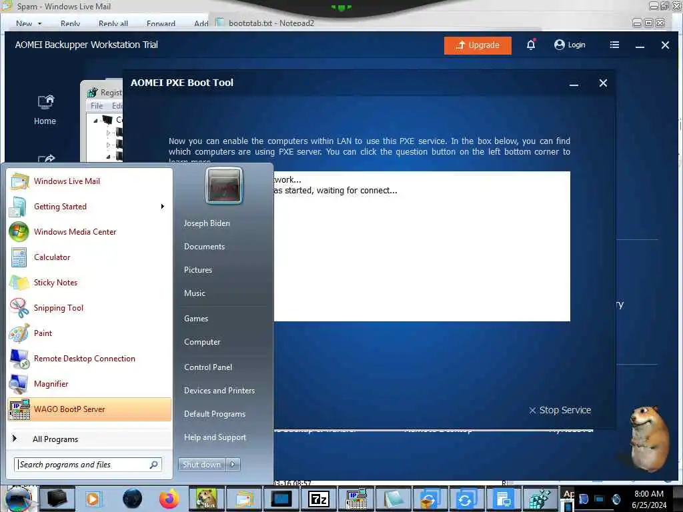Open the Windows Live Mail taskbar icon

click(x=244, y=499)
